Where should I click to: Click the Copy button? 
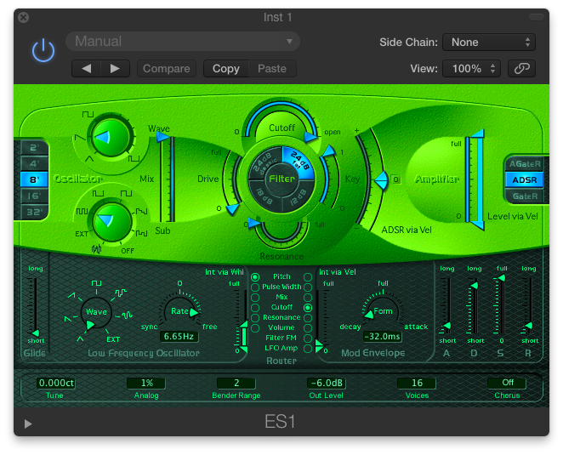[226, 68]
